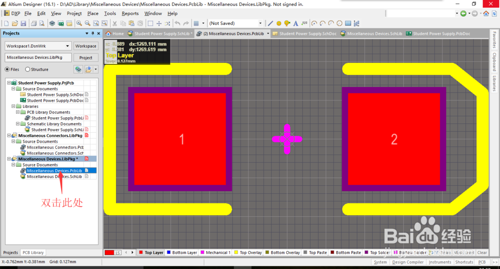Switch to Miscellaneous Devices.SchLib tab
Viewport: 500px width, 269px height.
(x=371, y=33)
